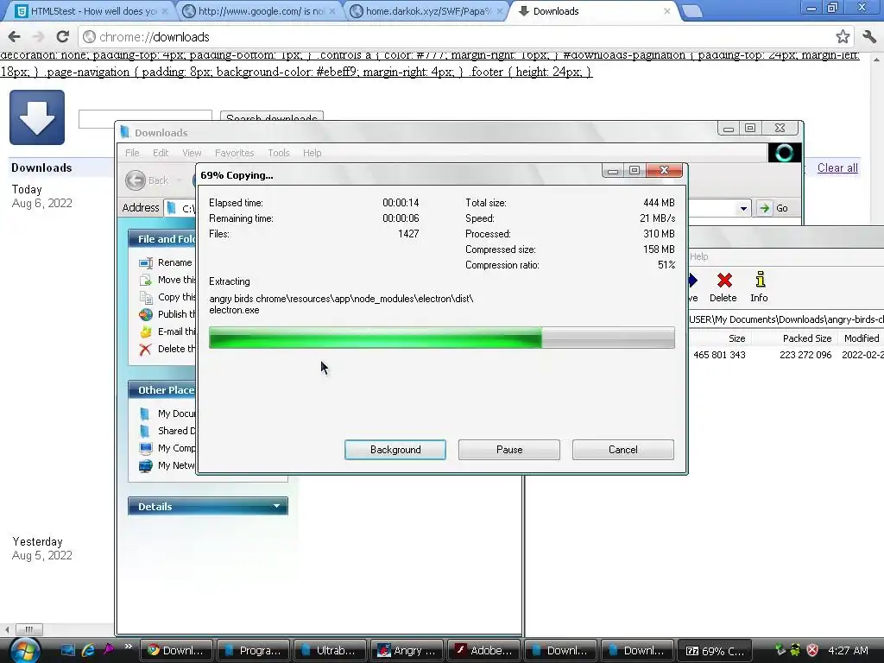The image size is (884, 663).
Task: Expand the Details panel chevron
Action: [x=276, y=506]
